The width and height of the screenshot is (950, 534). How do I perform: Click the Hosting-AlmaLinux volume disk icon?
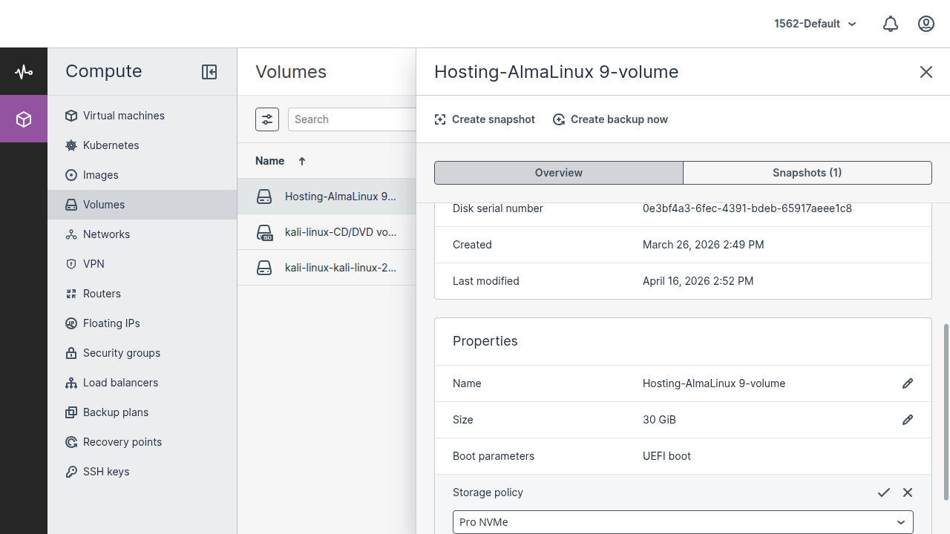coord(264,197)
